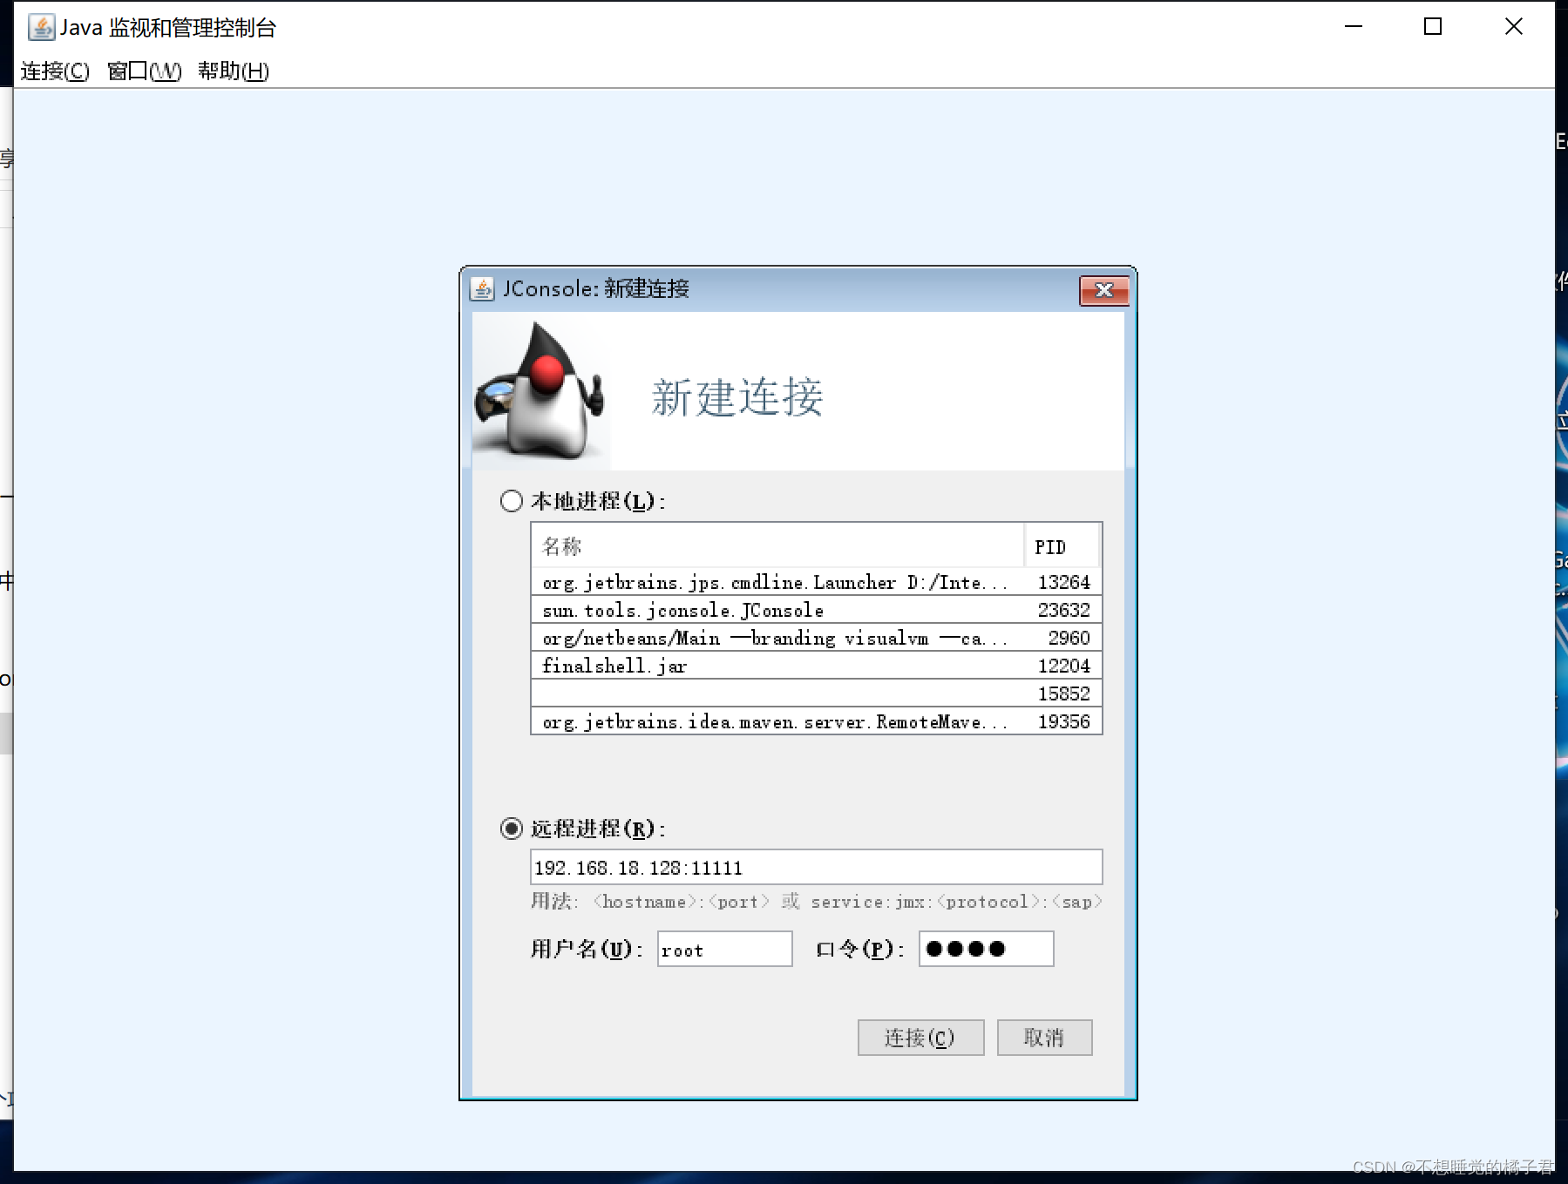Click PID 19356 cell
This screenshot has height=1184, width=1568.
[x=1063, y=721]
